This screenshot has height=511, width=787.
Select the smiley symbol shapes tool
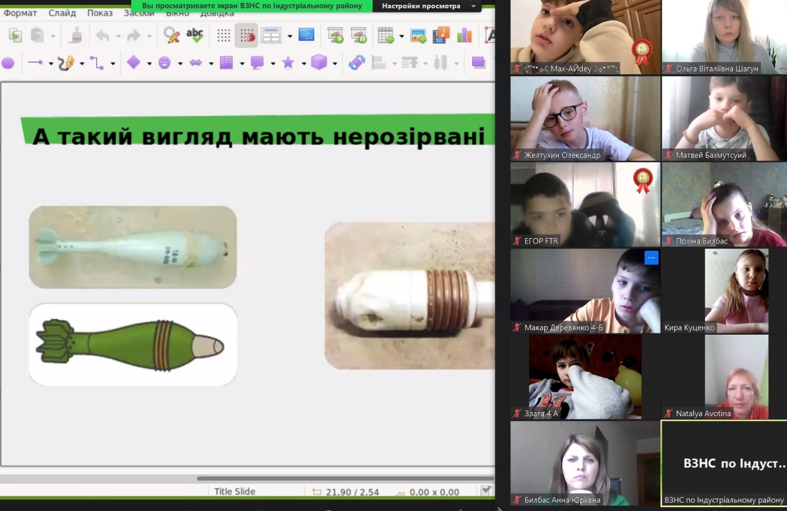164,63
